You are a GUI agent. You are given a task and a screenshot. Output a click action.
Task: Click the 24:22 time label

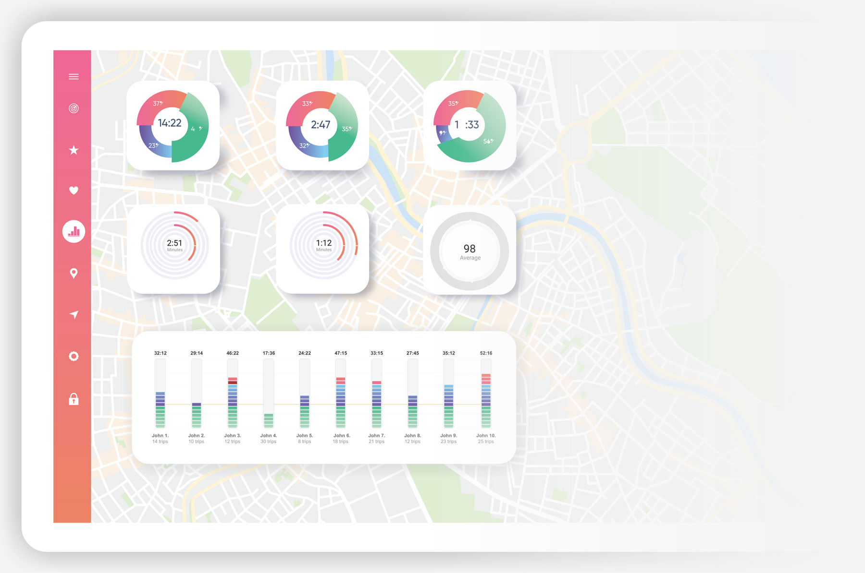point(305,353)
